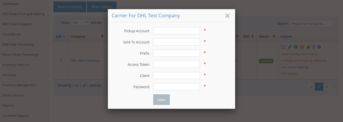Open Configured Shipping Methods link
The width and height of the screenshot is (343, 122).
[x=304, y=60]
